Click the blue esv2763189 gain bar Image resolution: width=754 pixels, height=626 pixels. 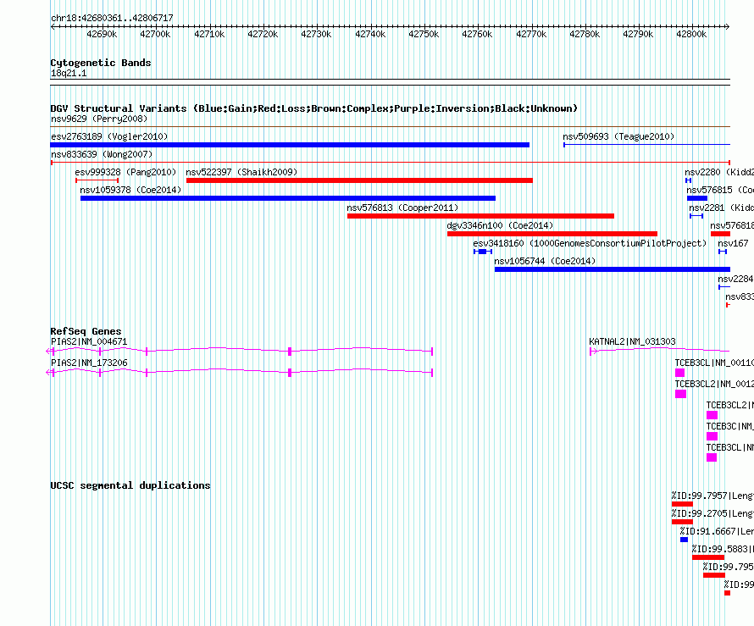click(290, 145)
